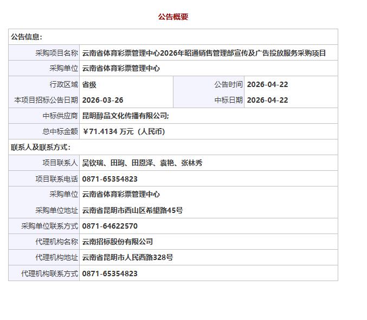
Task: Click the 联系人及联系方式 section header
Action: tap(41, 147)
